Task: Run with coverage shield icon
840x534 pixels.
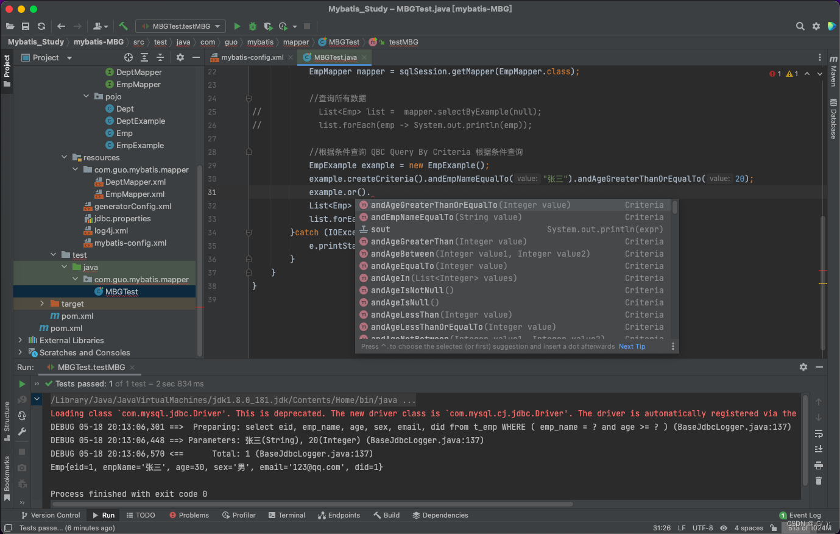Action: click(x=268, y=26)
